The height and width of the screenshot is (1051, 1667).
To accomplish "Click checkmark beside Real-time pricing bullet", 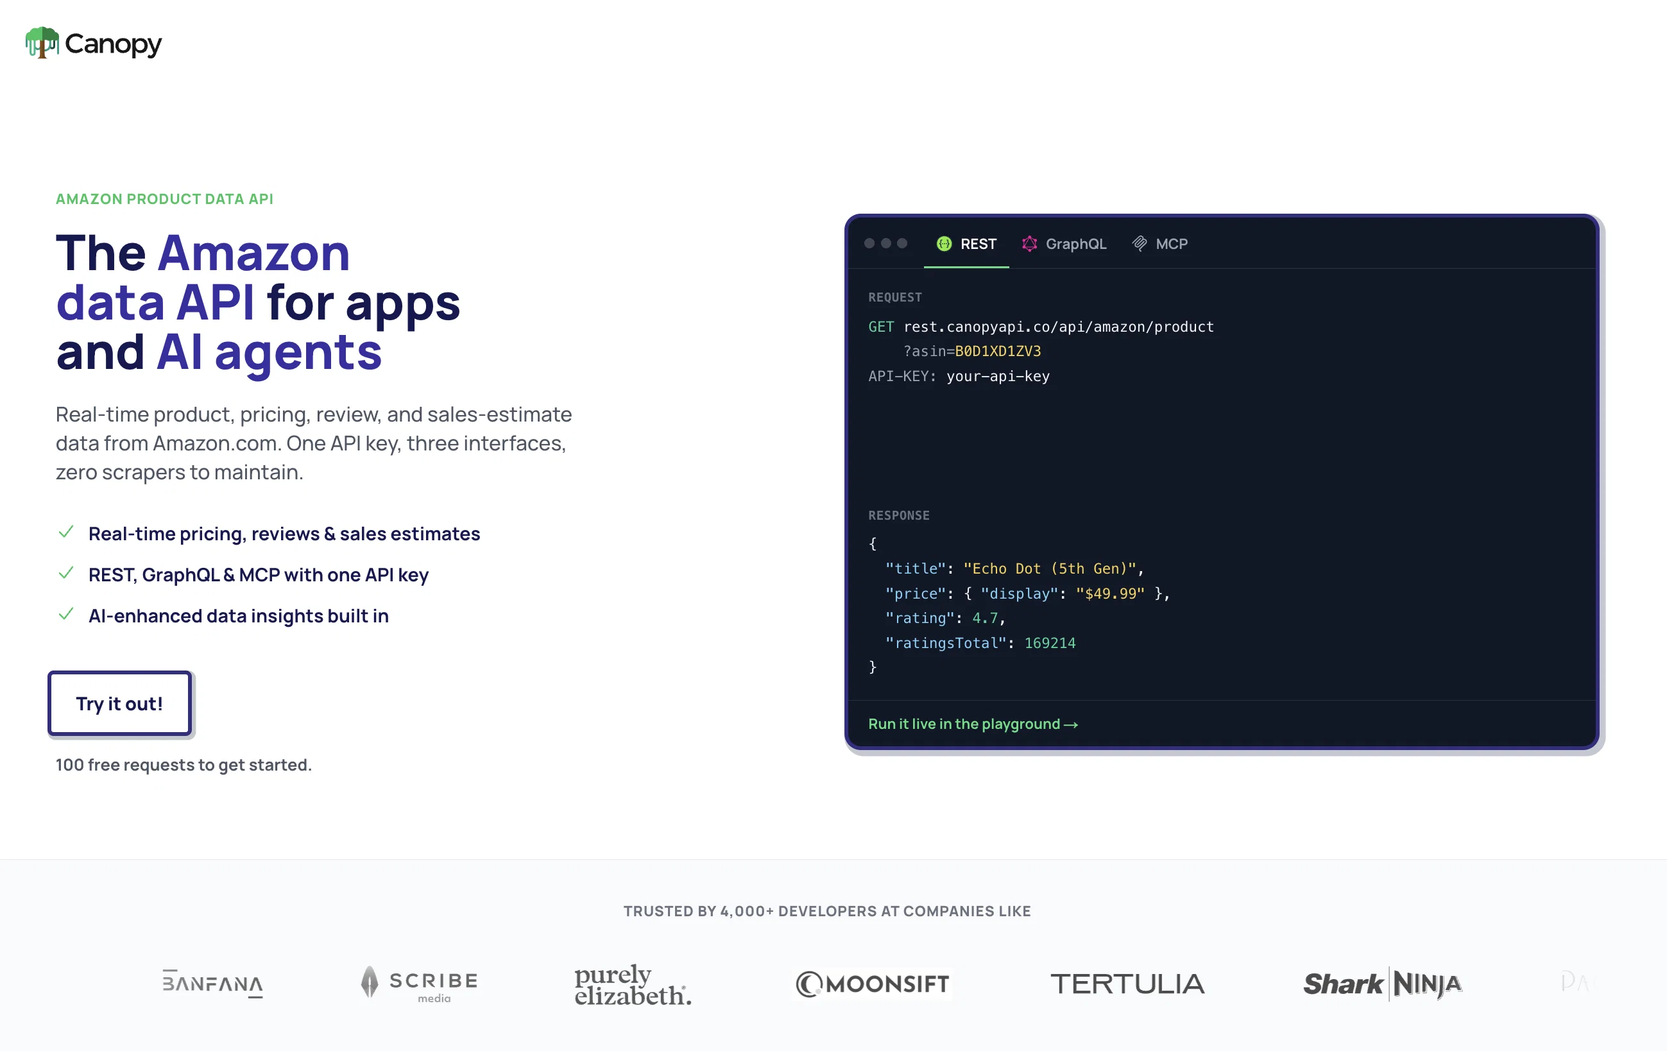I will [67, 533].
